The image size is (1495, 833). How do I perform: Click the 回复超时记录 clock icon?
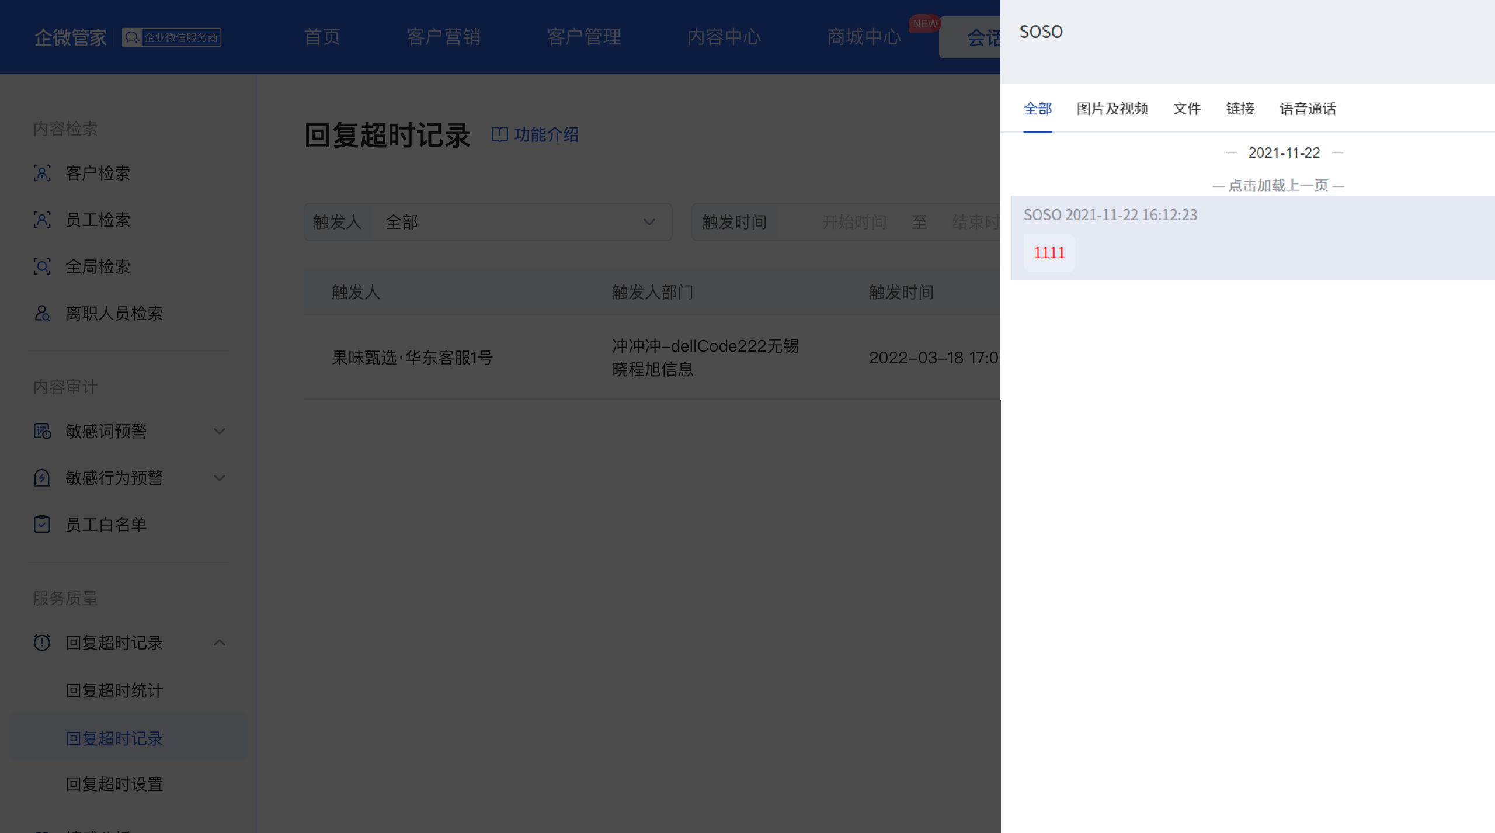click(x=42, y=643)
